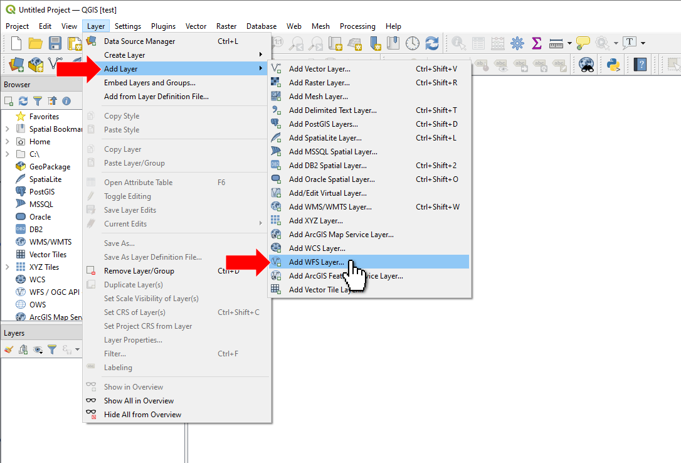Screen dimensions: 681x463
Task: Open the Python Console icon
Action: click(613, 65)
